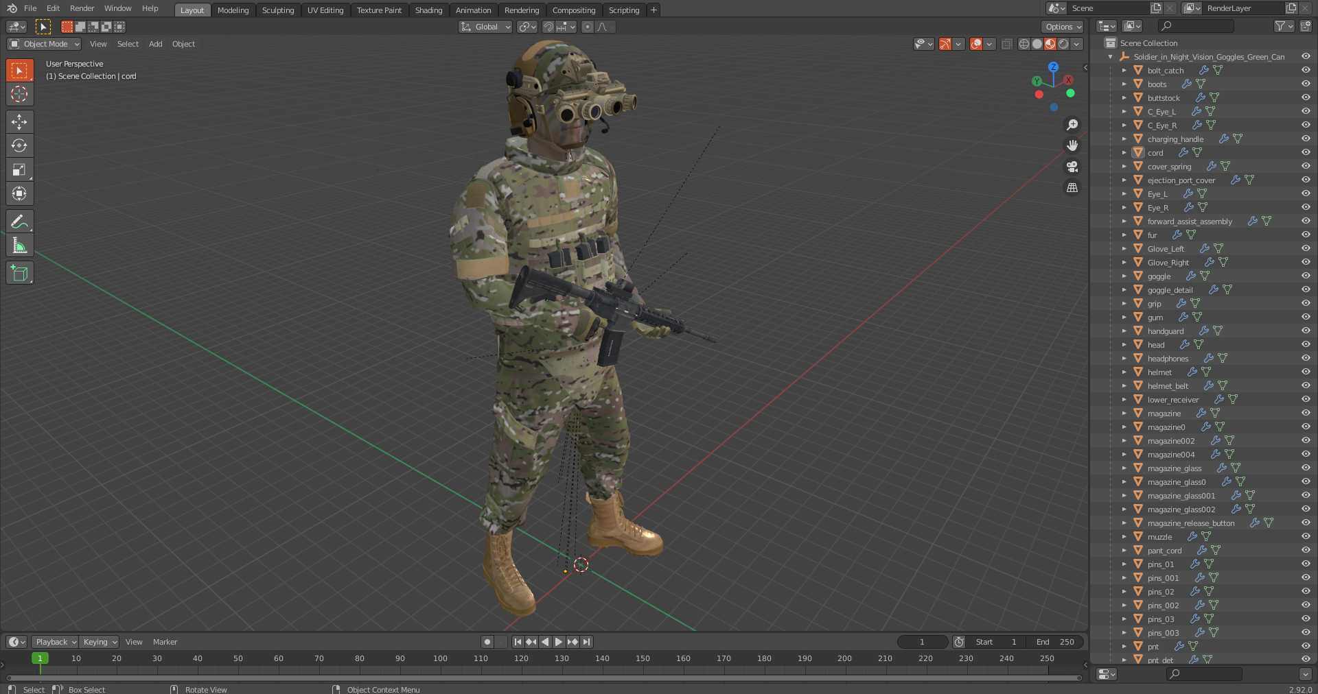The height and width of the screenshot is (694, 1318).
Task: Switch to the Sculpting workspace tab
Action: [x=278, y=10]
